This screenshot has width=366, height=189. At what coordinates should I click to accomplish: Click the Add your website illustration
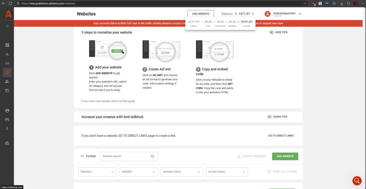coord(108,50)
